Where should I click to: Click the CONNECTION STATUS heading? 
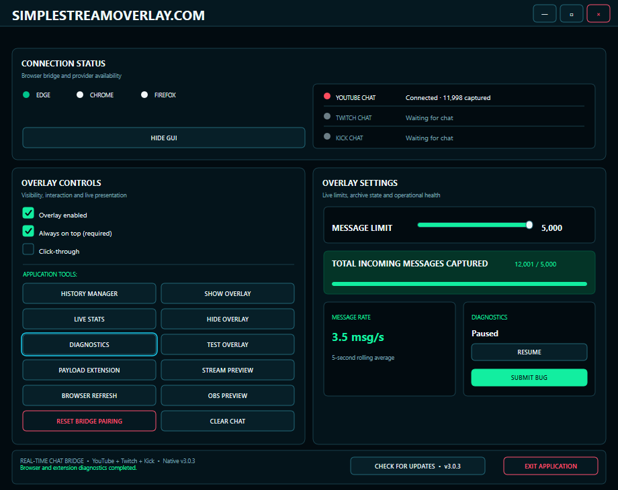63,63
